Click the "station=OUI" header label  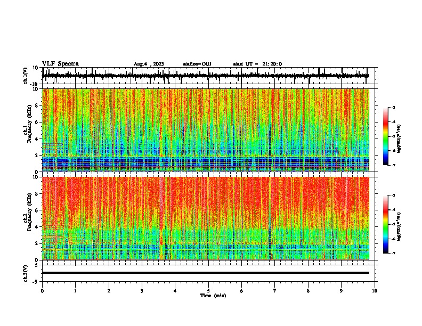197,64
